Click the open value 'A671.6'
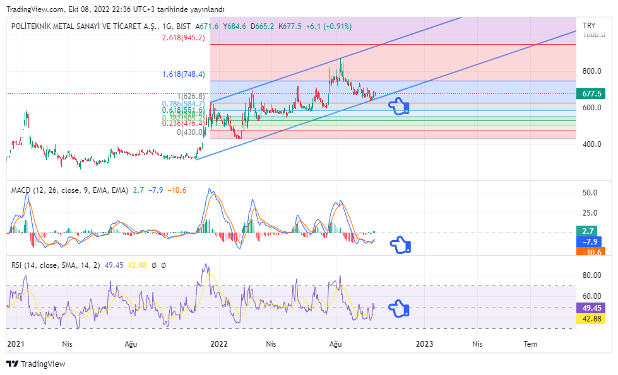The width and height of the screenshot is (618, 375). coord(207,26)
